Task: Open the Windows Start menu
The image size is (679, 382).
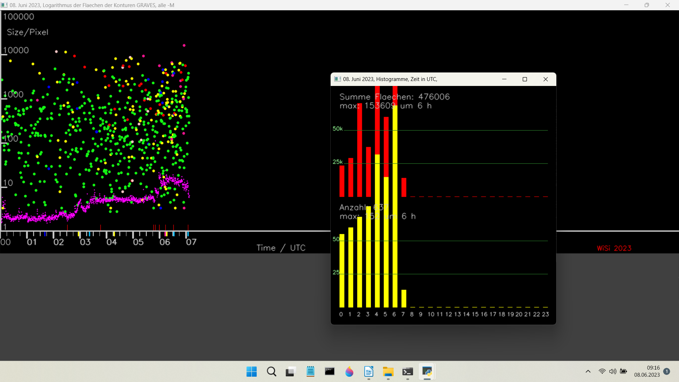Action: (x=251, y=372)
